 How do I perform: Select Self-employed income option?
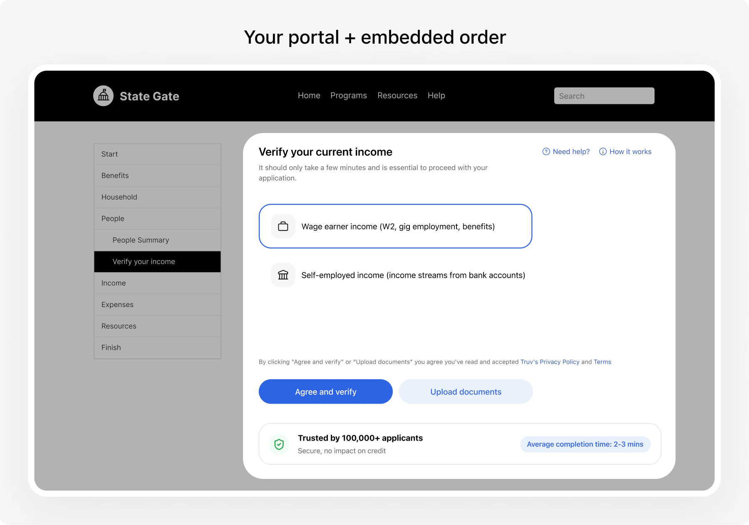coord(395,275)
